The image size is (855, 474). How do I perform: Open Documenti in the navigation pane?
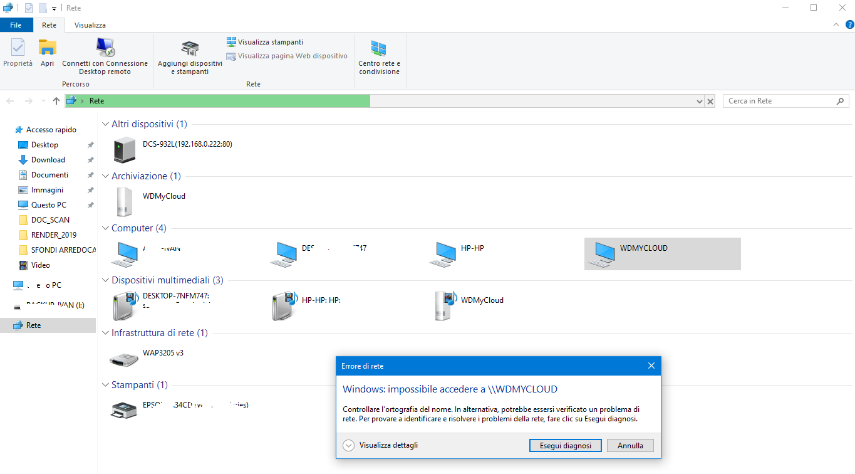[49, 175]
